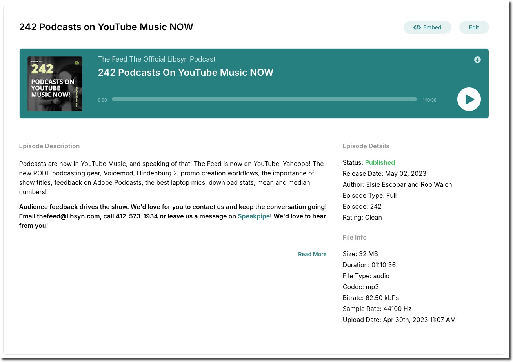Click 'The Feed The Official Libsyn Podcast' show name
Screen dimensions: 513x362
point(157,59)
